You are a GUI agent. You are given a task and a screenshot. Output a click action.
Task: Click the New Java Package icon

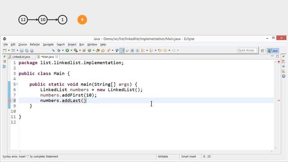click(x=84, y=50)
